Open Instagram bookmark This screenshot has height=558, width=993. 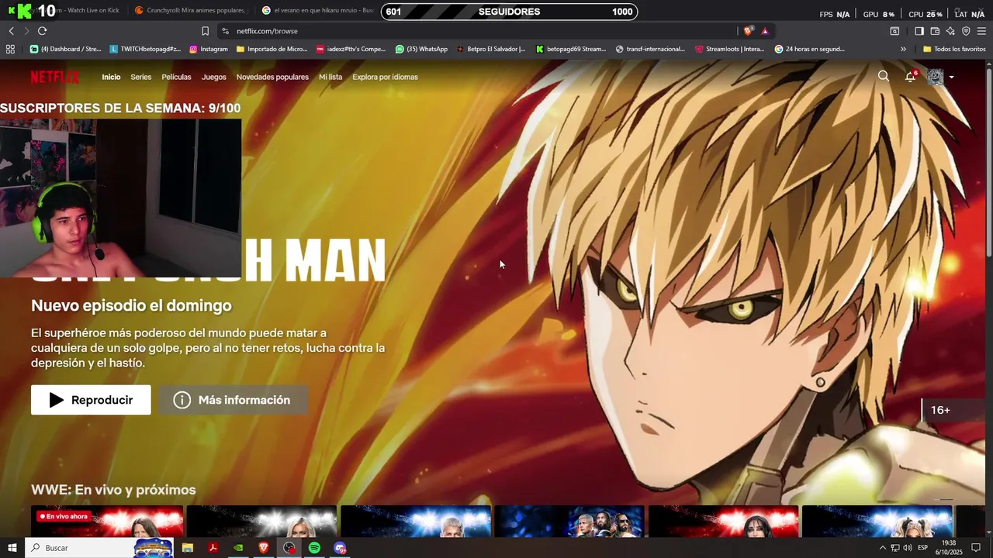(x=208, y=49)
